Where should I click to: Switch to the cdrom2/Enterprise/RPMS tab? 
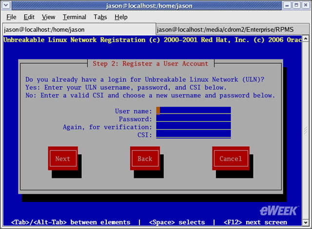point(232,29)
